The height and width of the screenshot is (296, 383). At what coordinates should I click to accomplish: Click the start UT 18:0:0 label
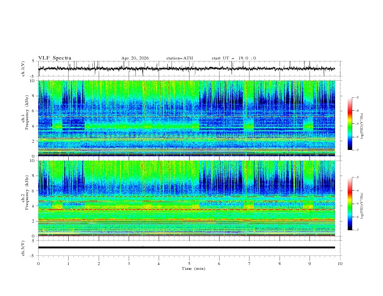234,58
